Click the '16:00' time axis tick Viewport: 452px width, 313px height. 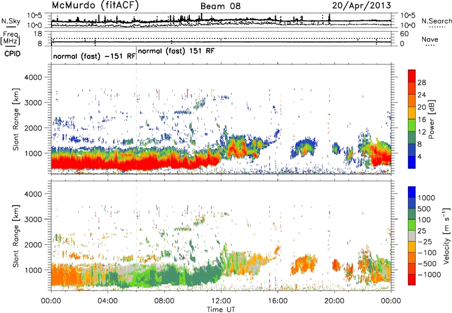pyautogui.click(x=278, y=301)
